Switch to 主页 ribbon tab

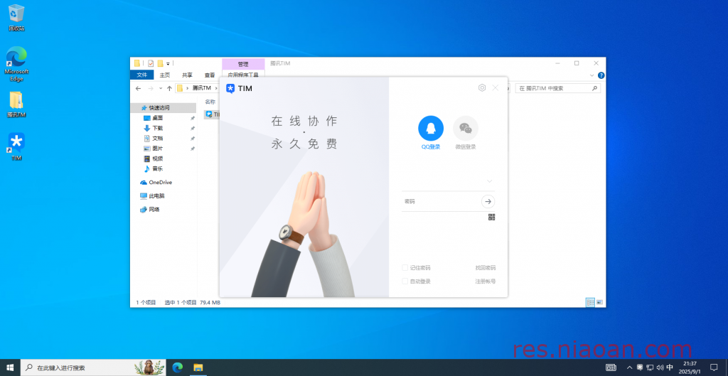(165, 75)
